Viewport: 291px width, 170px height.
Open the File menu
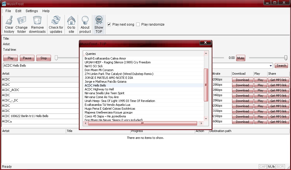tap(8, 11)
